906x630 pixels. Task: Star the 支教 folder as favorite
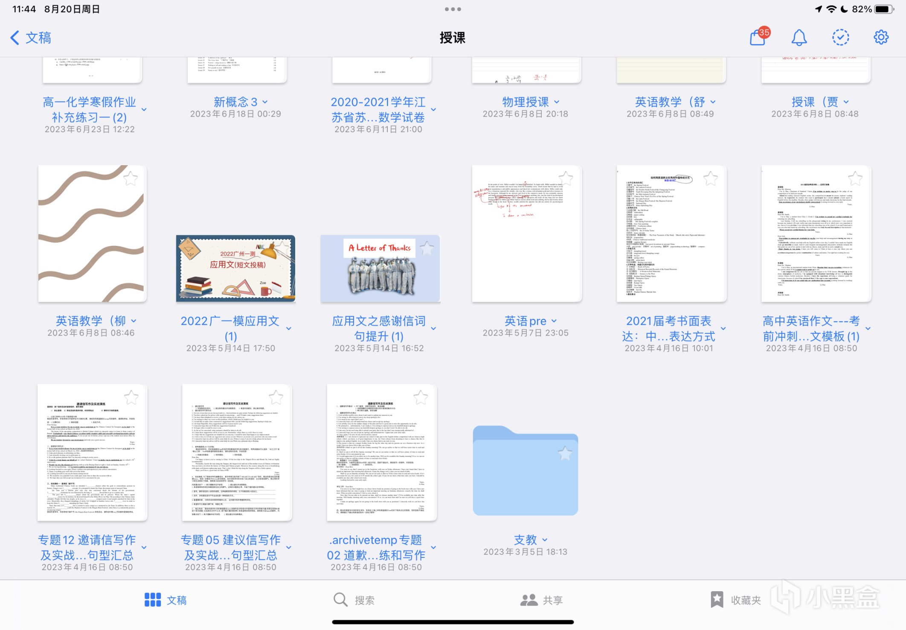click(565, 453)
